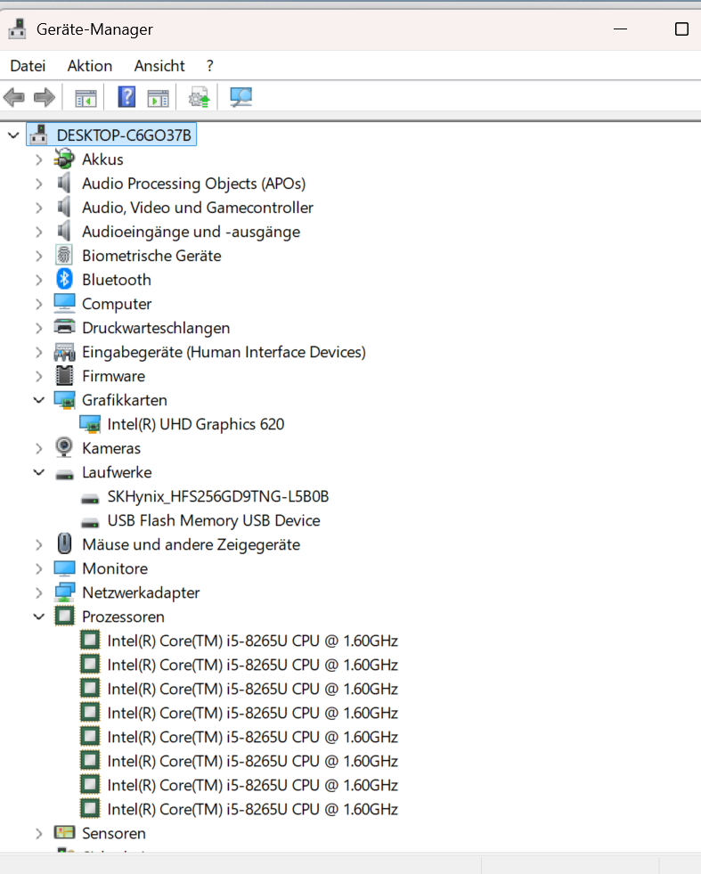The width and height of the screenshot is (701, 874).
Task: Click the Intel UHD Graphics 620 device icon
Action: [90, 425]
